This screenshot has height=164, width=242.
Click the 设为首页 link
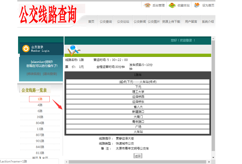pyautogui.click(x=208, y=5)
